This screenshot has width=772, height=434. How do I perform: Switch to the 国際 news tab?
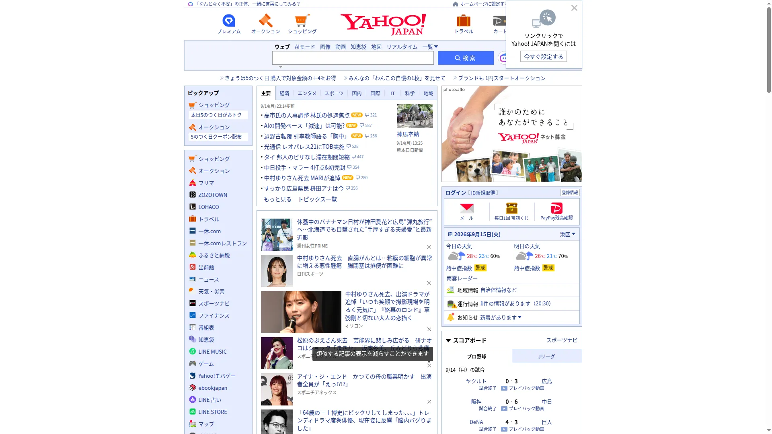click(x=375, y=93)
